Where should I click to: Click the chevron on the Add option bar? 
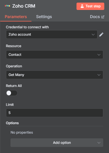[x=99, y=143]
